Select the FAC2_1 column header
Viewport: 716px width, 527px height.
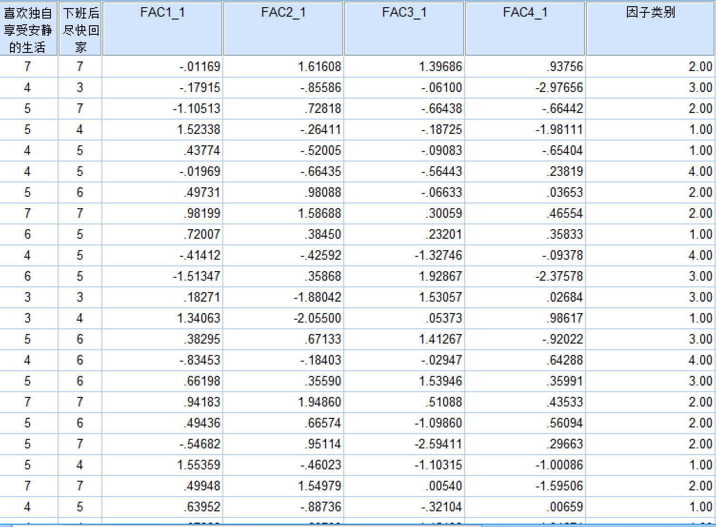tap(283, 29)
